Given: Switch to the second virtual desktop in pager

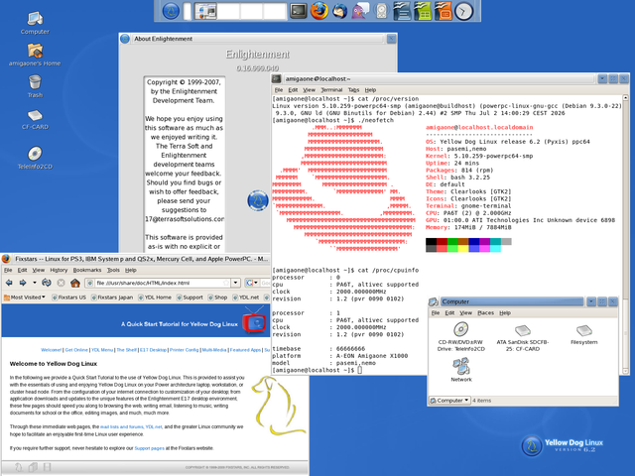Looking at the screenshot, I should click(x=229, y=11).
